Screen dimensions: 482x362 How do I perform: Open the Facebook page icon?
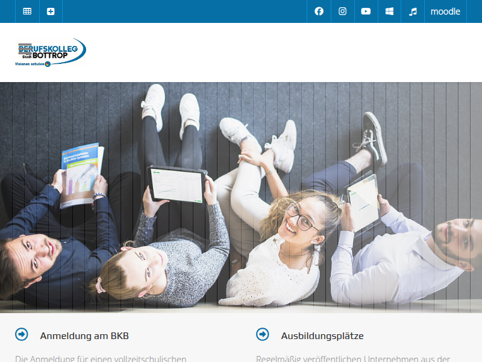click(319, 11)
